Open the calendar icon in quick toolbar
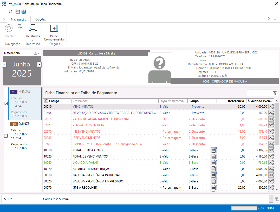Screen dimensions: 280x212 18,12
